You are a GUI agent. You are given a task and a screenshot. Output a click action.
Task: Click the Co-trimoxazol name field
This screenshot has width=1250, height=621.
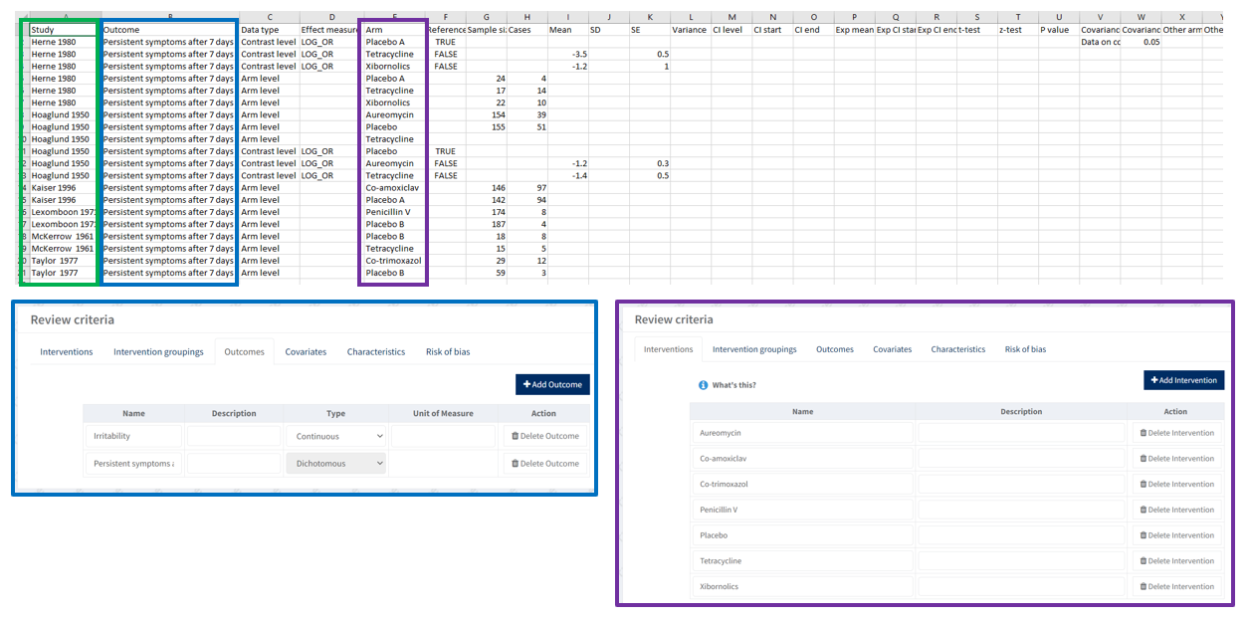point(801,484)
